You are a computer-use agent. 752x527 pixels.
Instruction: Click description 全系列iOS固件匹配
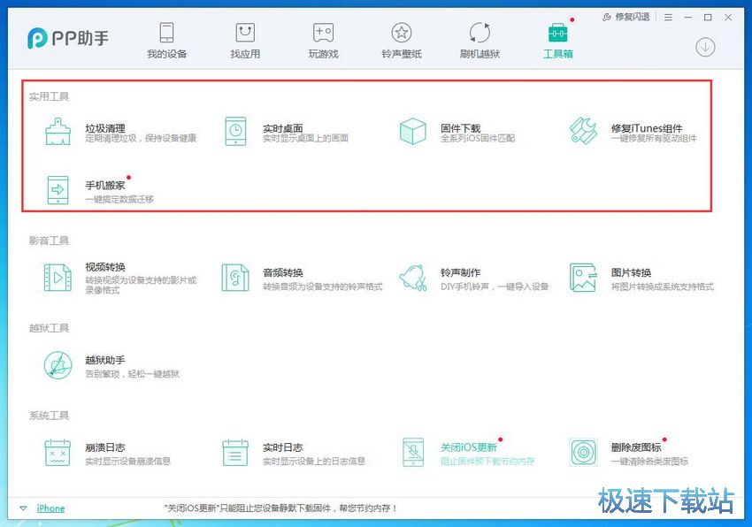478,138
